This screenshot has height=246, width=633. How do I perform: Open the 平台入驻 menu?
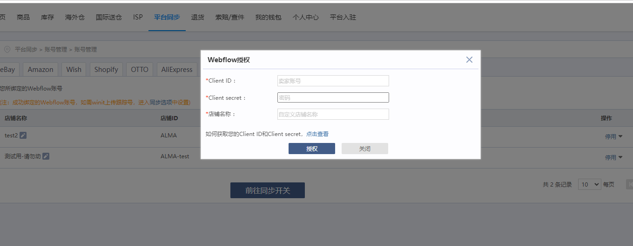(343, 17)
